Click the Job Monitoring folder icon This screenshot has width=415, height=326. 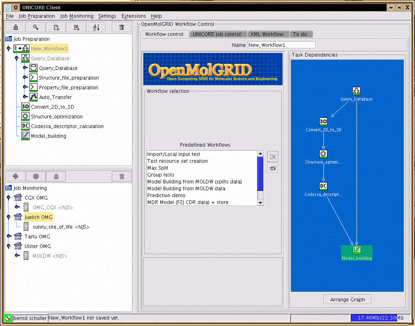coord(9,188)
